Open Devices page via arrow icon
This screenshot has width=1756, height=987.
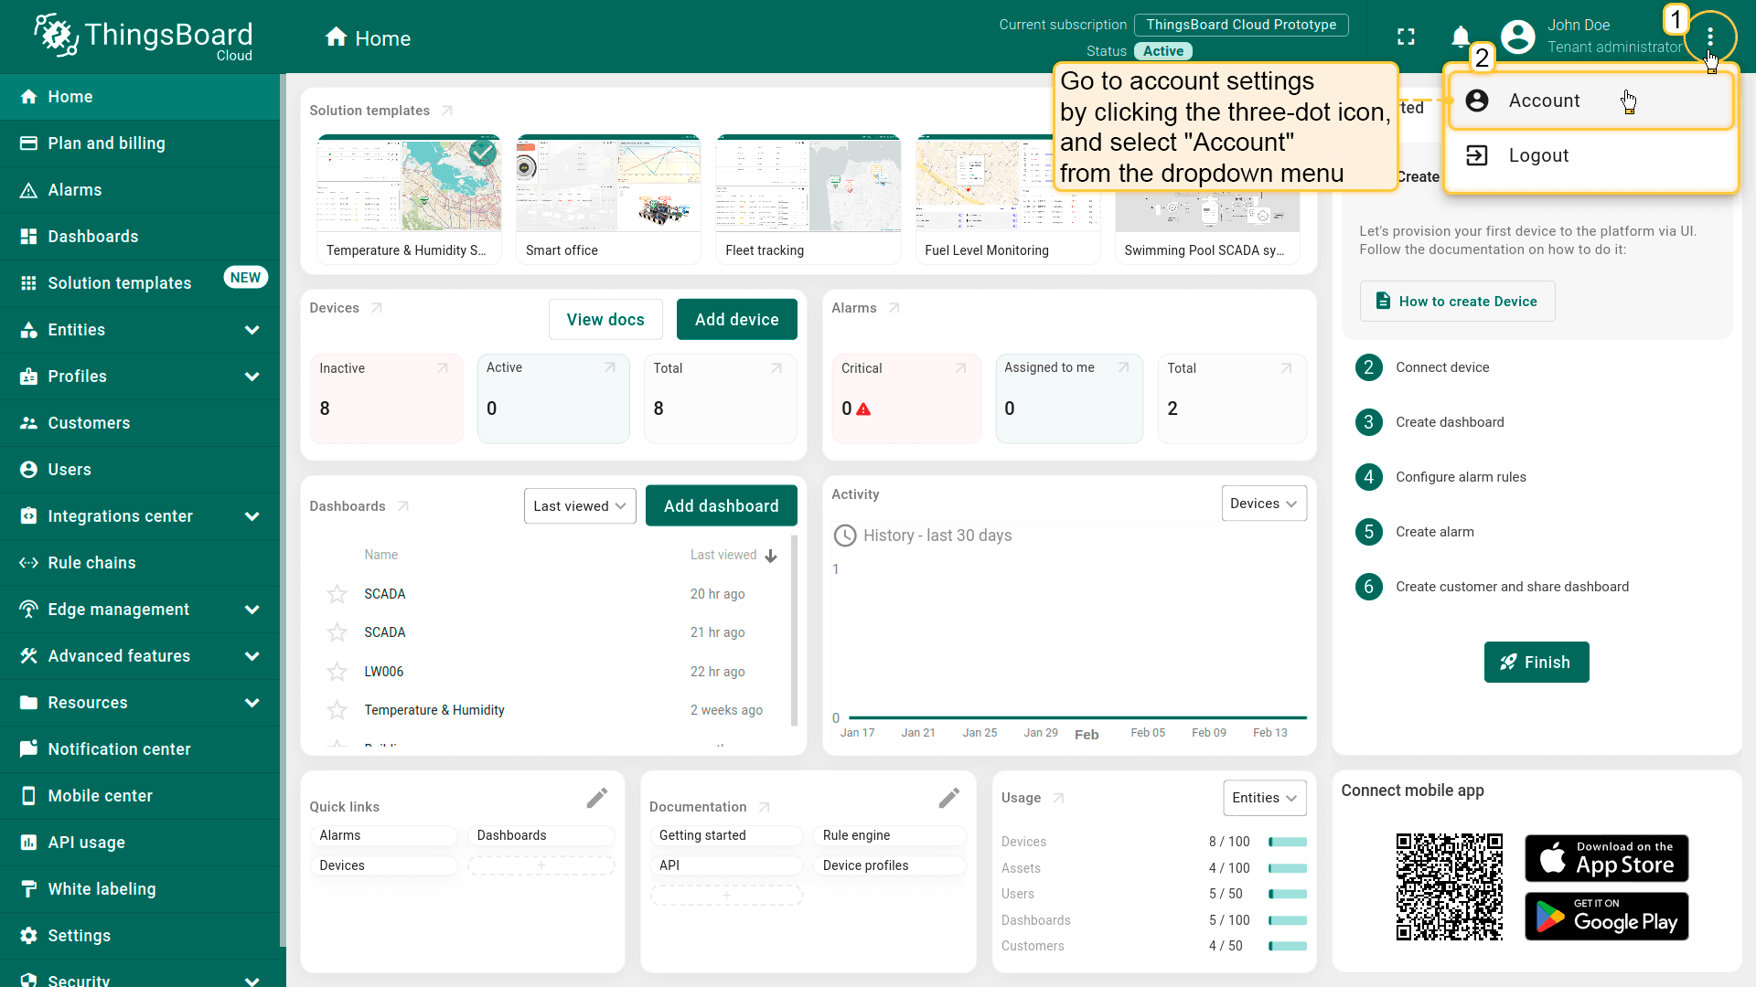377,308
